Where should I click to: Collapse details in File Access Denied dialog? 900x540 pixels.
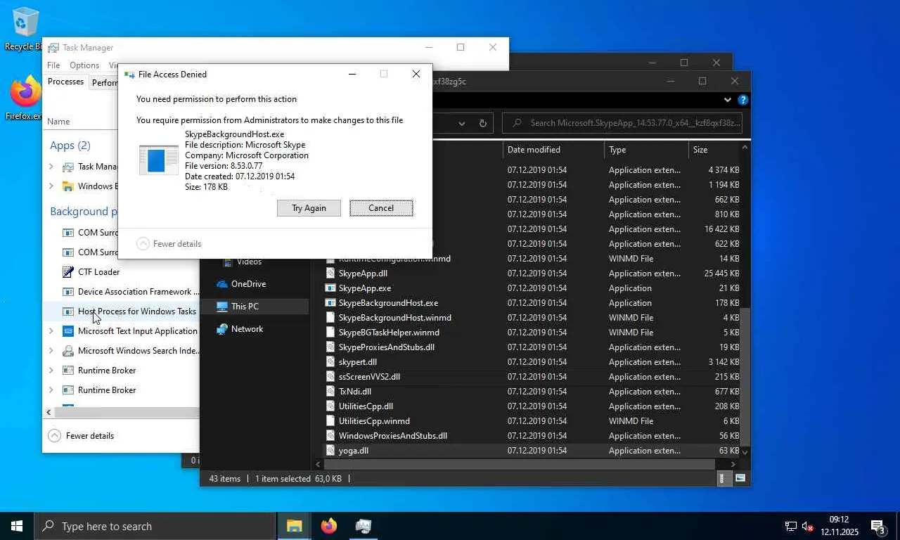click(x=169, y=244)
